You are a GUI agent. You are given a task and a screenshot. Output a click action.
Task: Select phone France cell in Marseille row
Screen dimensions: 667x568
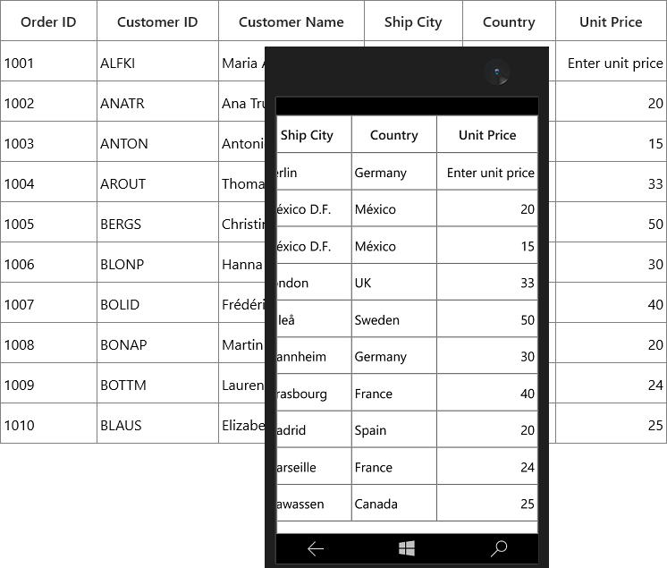[x=394, y=466]
